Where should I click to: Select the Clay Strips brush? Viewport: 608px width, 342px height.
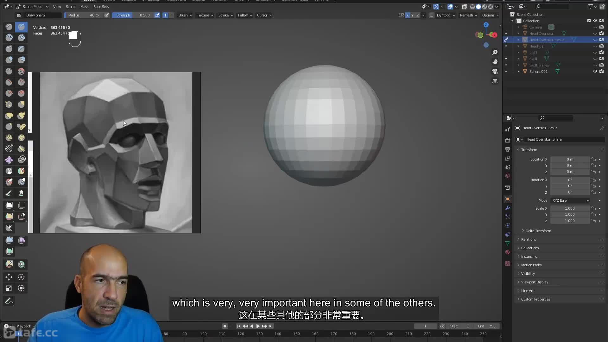(x=21, y=38)
